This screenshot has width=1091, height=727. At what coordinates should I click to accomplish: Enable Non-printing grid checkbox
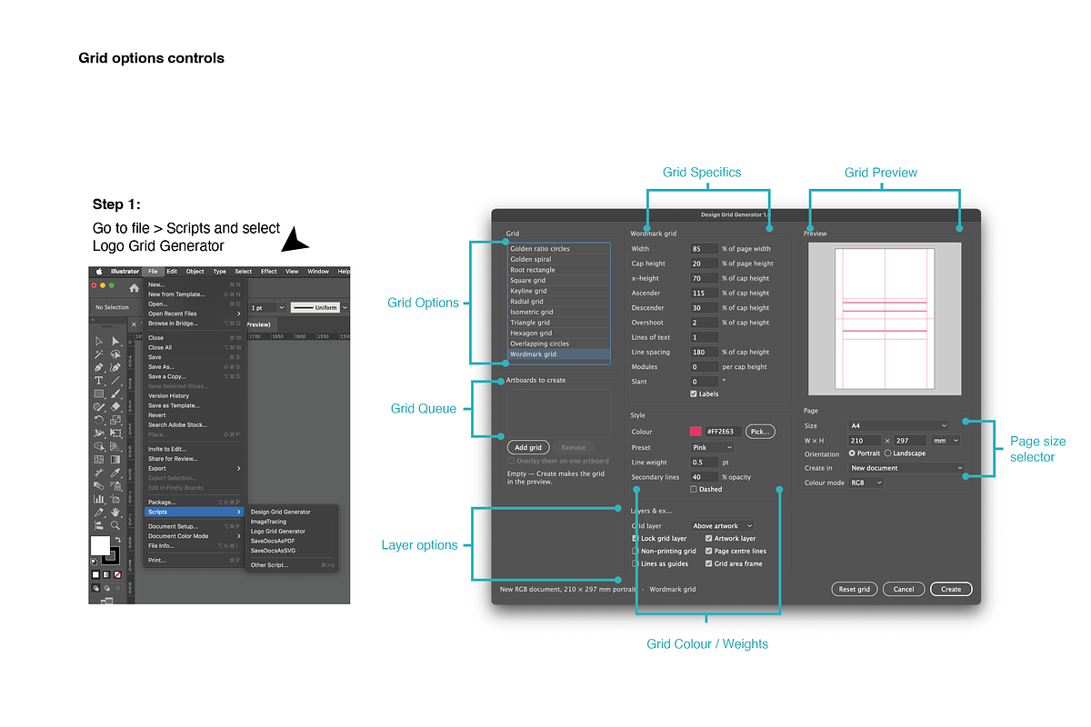(x=636, y=551)
